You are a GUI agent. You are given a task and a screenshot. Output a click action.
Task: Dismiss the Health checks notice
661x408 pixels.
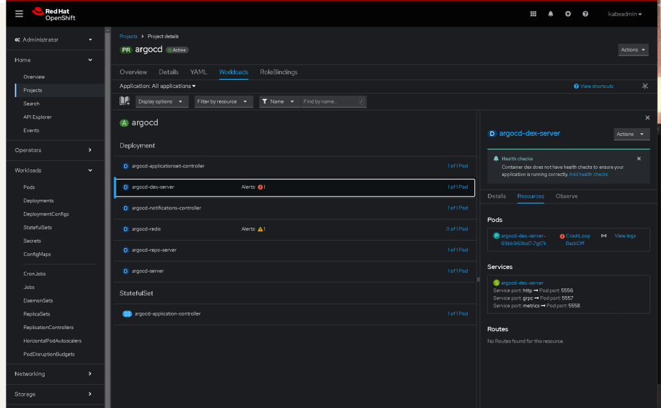638,158
